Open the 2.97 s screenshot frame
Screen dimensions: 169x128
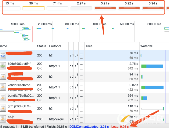coord(81,8)
